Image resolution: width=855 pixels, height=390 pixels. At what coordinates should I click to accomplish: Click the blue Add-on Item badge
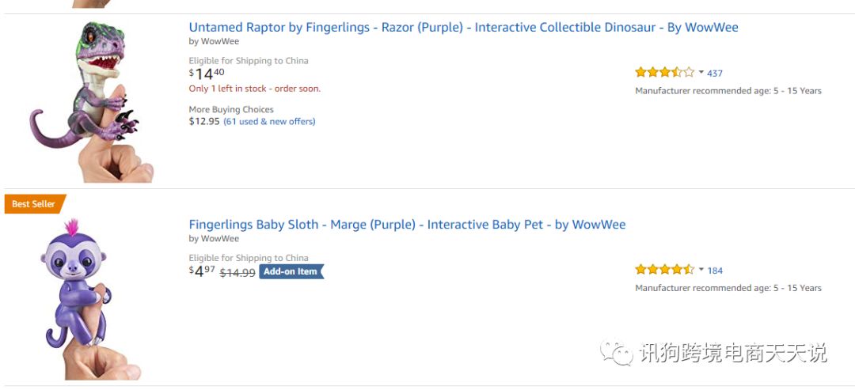click(x=291, y=271)
